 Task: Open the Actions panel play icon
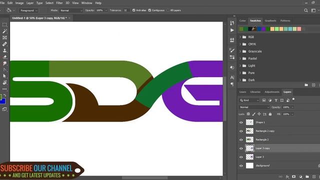232,30
